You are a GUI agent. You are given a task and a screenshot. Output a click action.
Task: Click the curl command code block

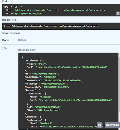[x=61, y=10]
